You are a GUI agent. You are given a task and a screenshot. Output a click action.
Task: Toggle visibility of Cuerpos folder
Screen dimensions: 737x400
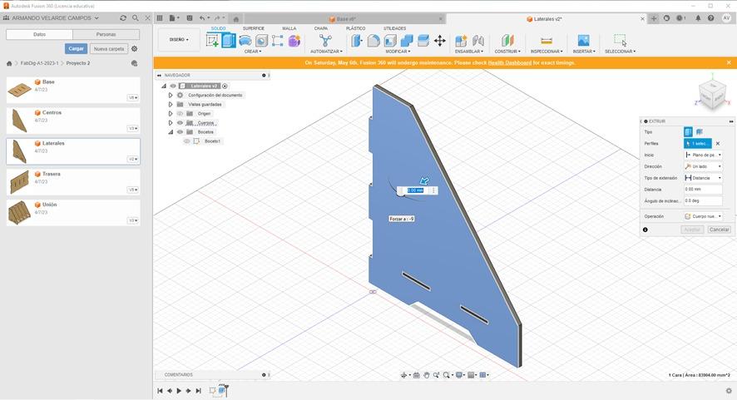pos(180,123)
